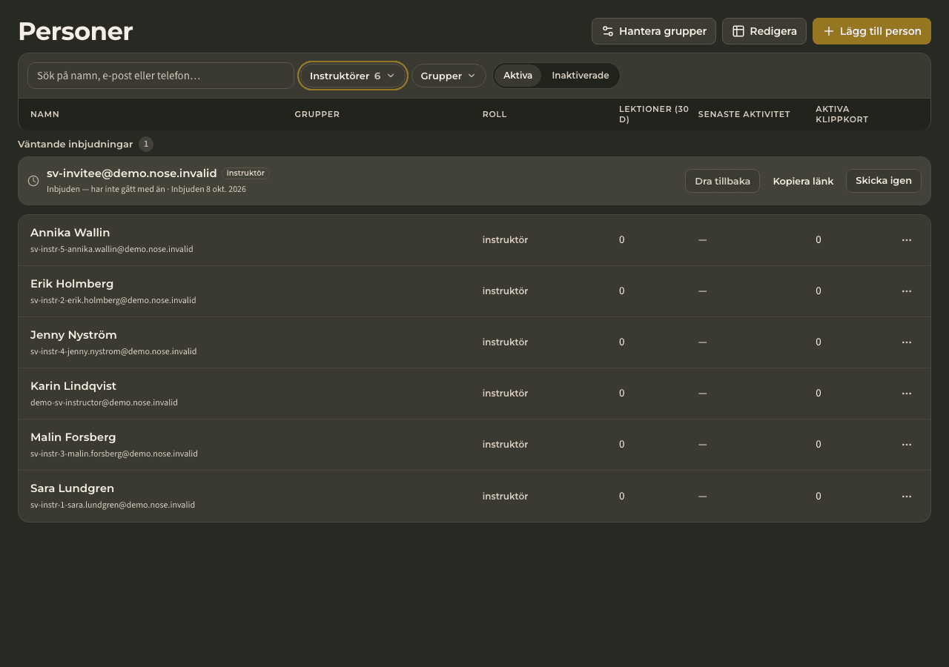Open the Instruktörer role filter dropdown
This screenshot has width=949, height=667.
353,76
